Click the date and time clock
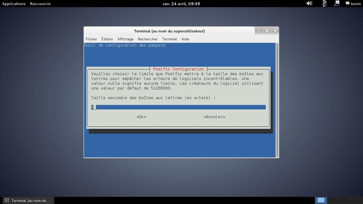This screenshot has height=204, width=363. [181, 4]
